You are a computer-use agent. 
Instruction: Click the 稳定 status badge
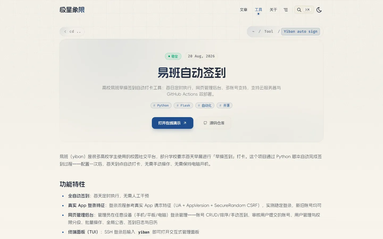click(x=173, y=56)
